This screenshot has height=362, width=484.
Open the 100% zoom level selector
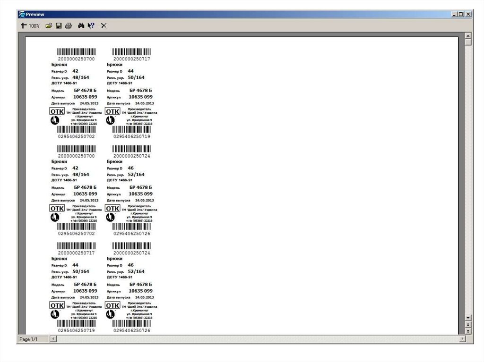point(34,26)
